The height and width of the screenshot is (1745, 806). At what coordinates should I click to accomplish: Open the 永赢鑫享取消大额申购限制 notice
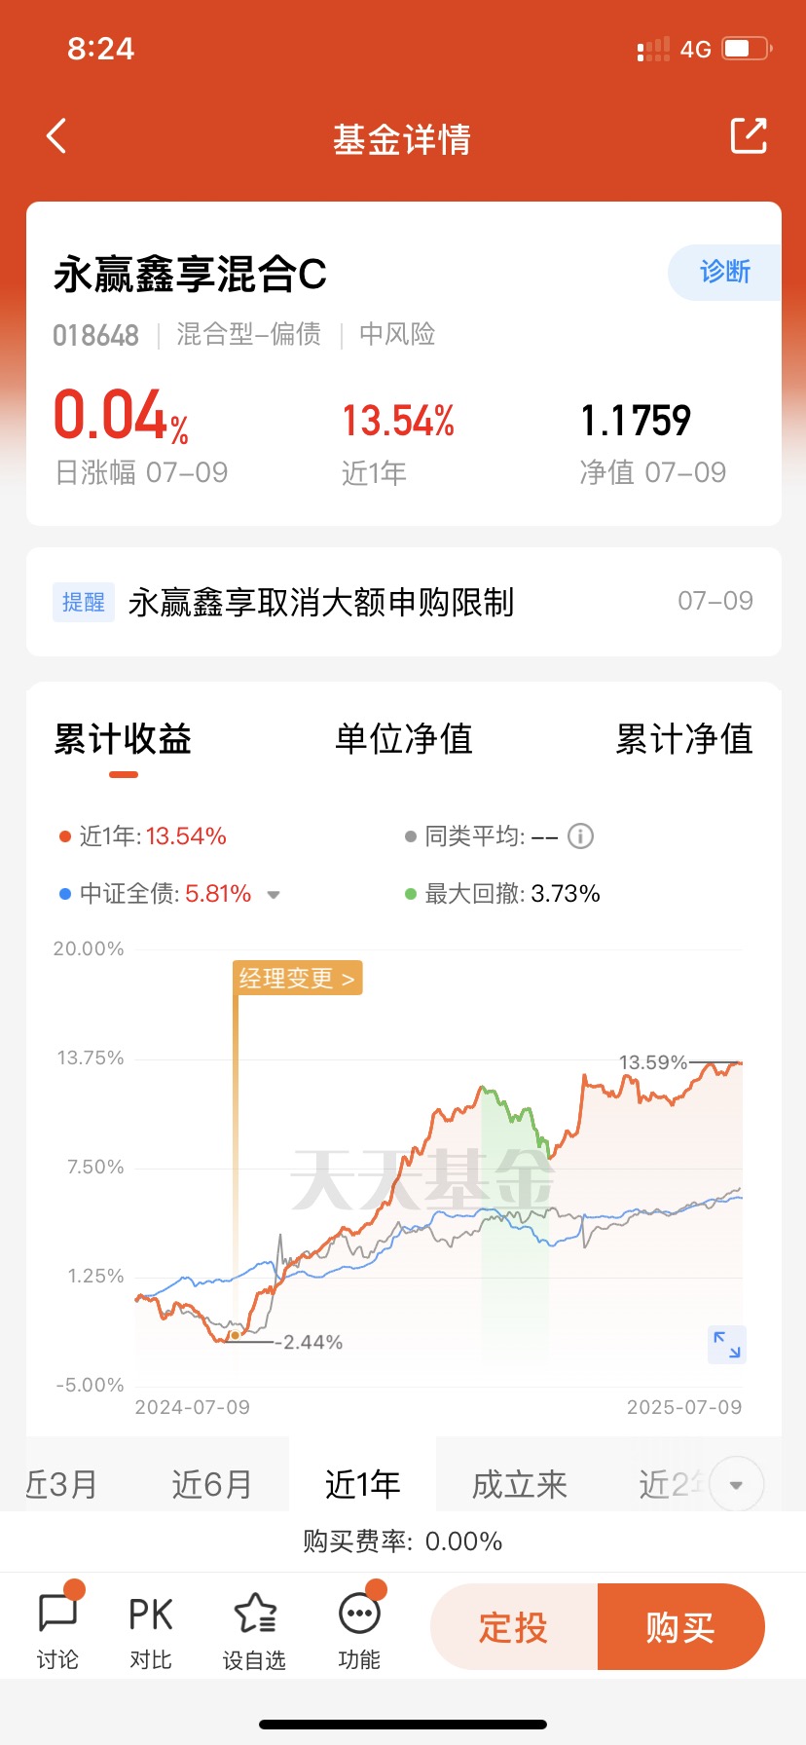(x=404, y=602)
